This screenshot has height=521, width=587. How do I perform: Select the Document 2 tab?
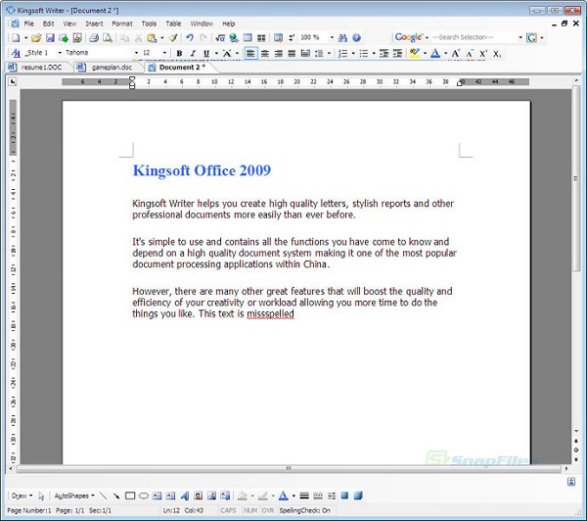pos(182,68)
